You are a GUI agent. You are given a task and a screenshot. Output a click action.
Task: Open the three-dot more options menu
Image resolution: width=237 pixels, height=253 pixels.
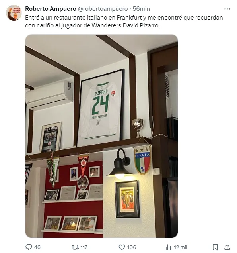[x=227, y=9]
